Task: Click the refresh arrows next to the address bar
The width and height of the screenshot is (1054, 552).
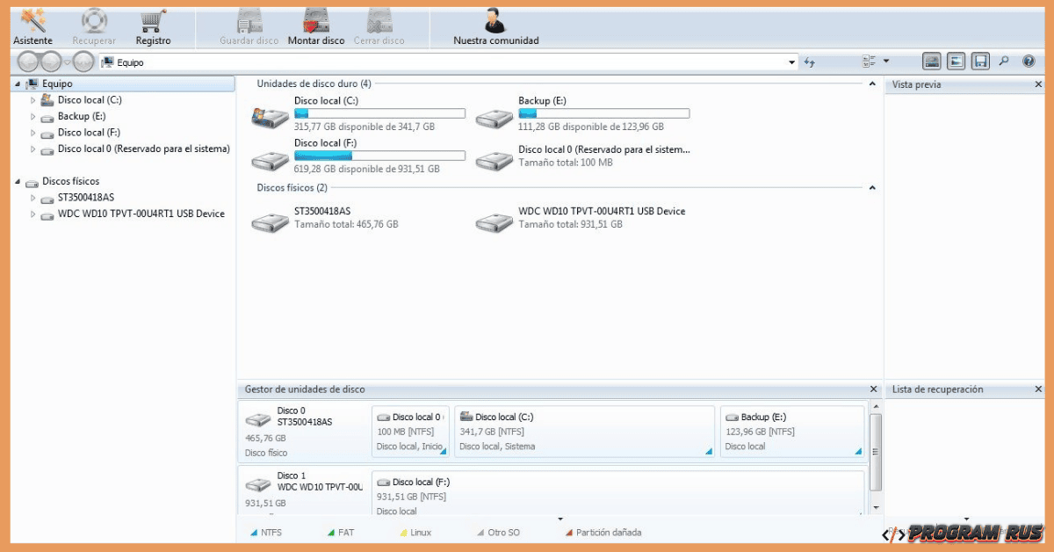Action: [810, 62]
